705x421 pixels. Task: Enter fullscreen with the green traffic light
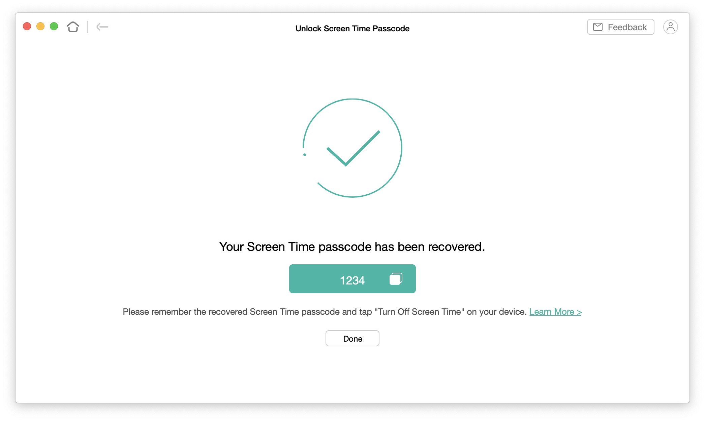[54, 26]
